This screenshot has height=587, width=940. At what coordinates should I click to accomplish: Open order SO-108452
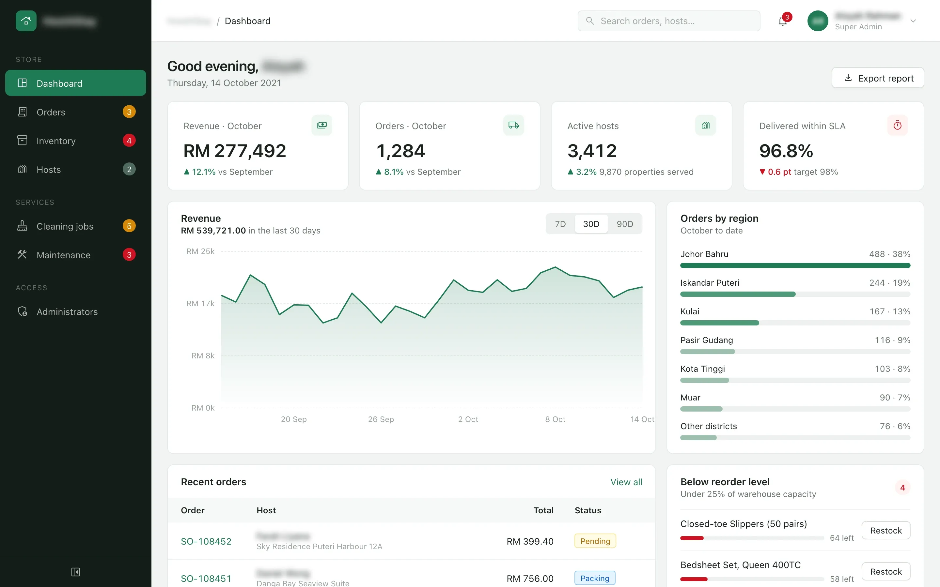206,541
